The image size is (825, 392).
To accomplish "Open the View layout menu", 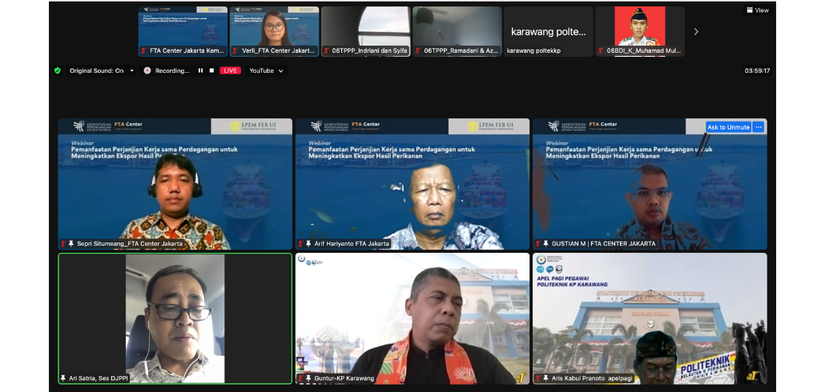I will pos(757,10).
